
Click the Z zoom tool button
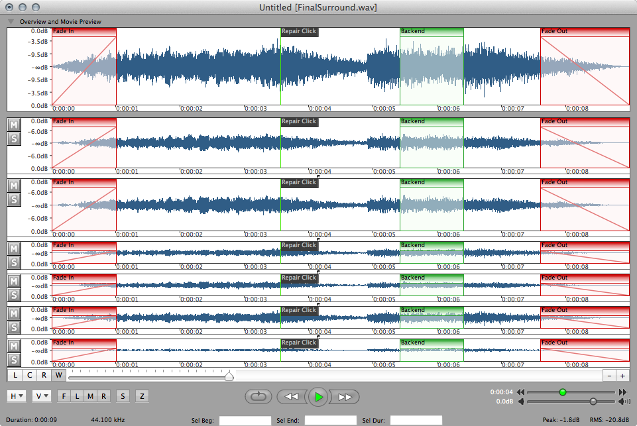141,396
